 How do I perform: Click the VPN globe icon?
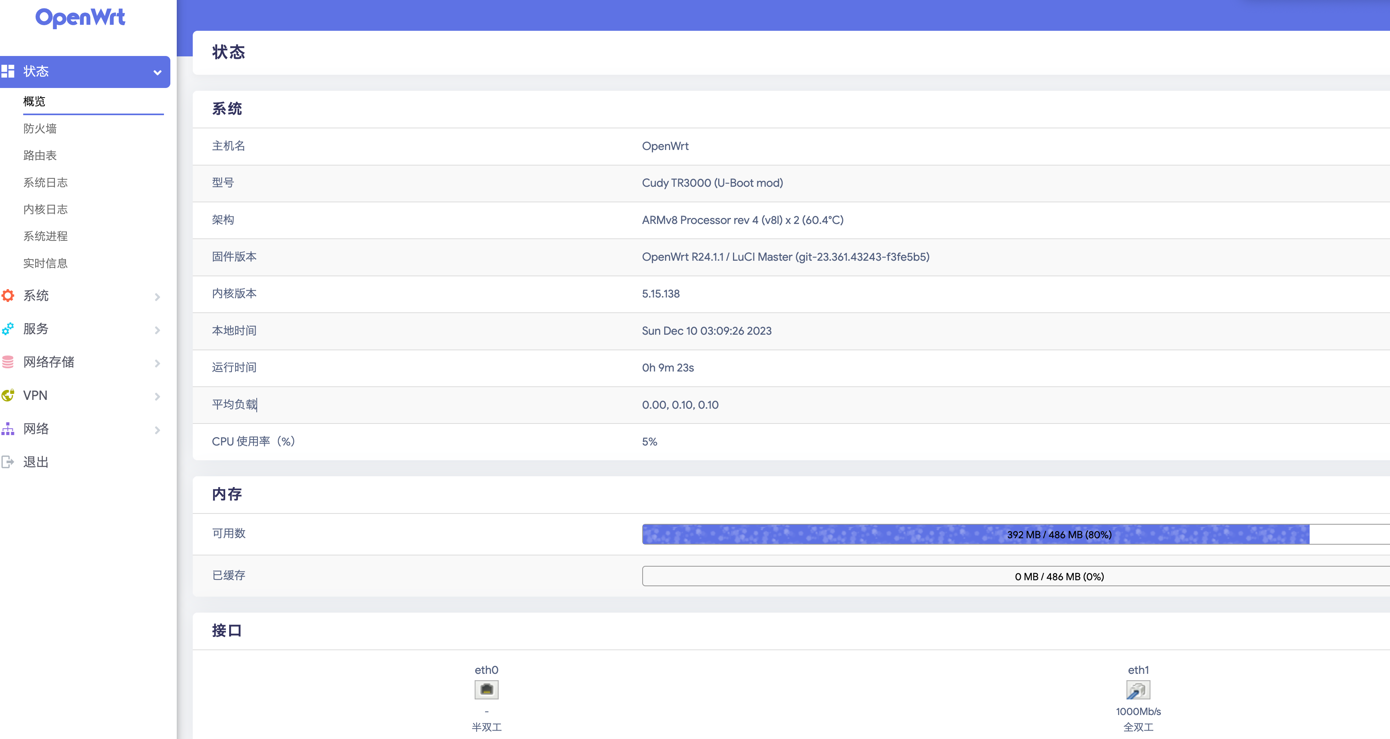click(8, 395)
